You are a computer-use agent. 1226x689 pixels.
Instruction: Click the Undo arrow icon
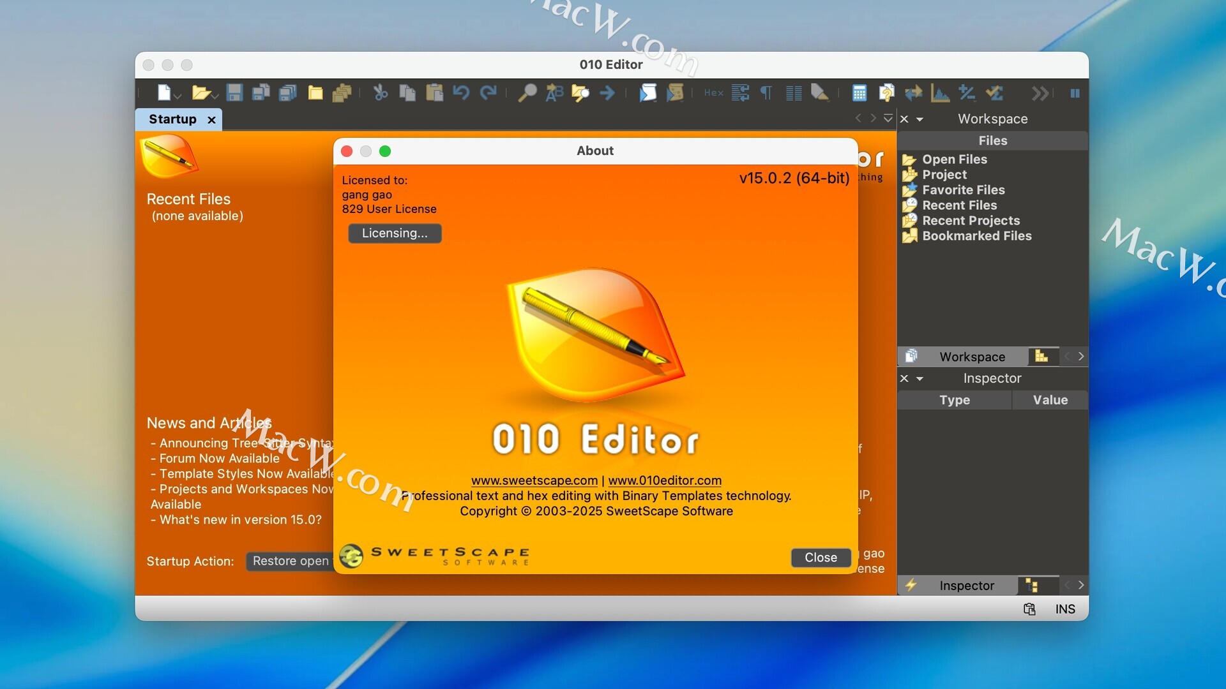[x=461, y=93]
